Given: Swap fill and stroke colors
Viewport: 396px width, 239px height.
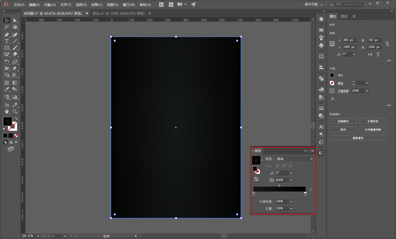Looking at the screenshot, I should point(16,118).
